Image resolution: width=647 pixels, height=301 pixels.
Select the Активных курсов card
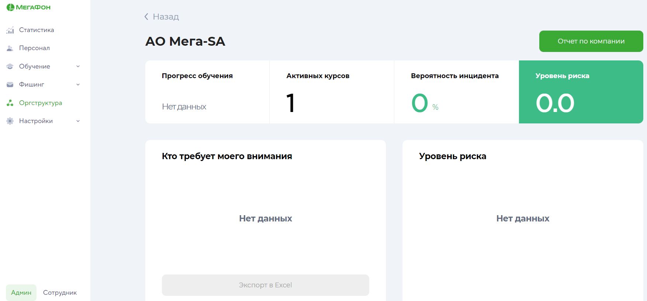click(332, 92)
